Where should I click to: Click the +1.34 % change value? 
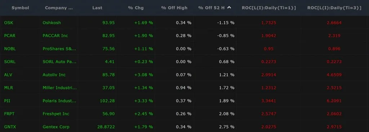143,88
